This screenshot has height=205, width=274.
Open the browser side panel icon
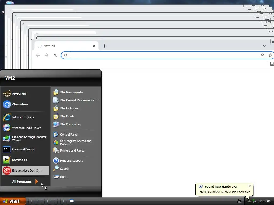[272, 64]
